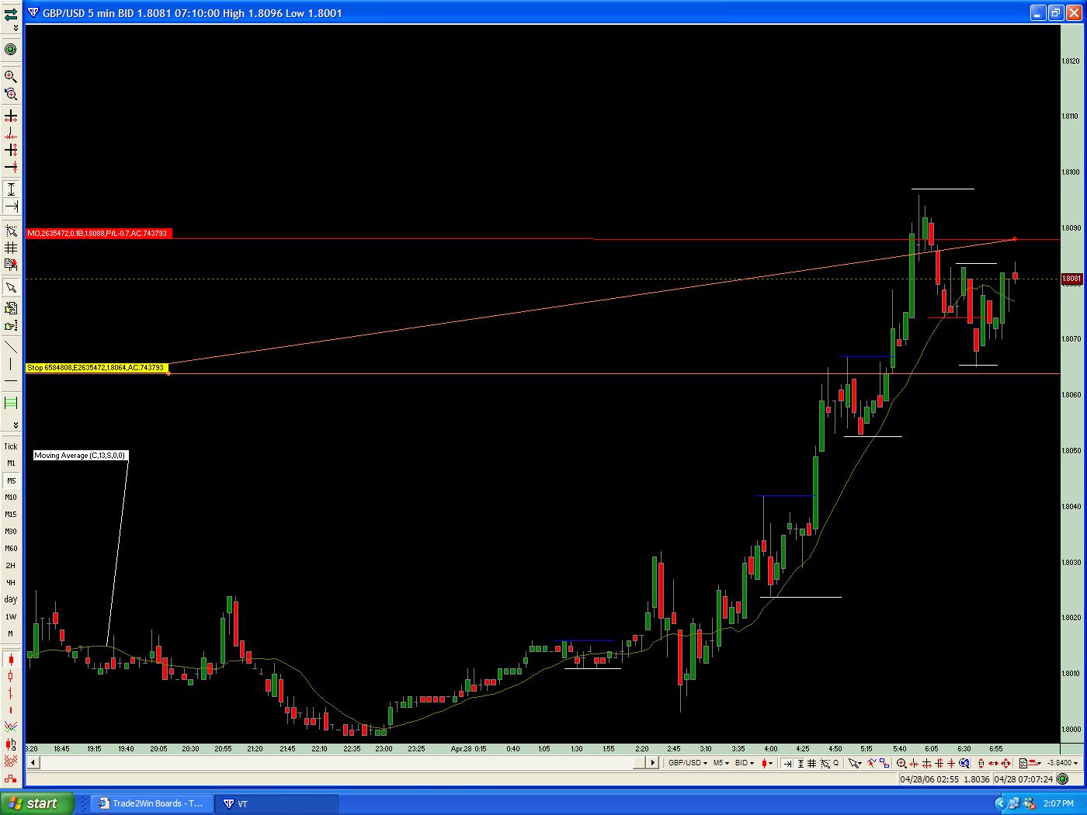
Task: Open Trade2Win Boards taskbar window
Action: [150, 803]
